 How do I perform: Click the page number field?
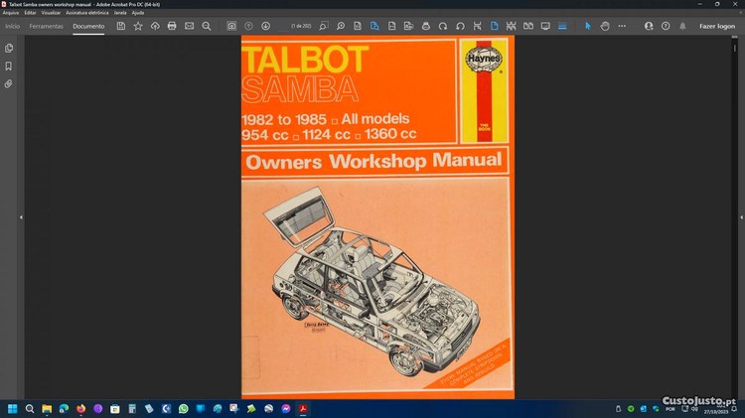pyautogui.click(x=299, y=26)
